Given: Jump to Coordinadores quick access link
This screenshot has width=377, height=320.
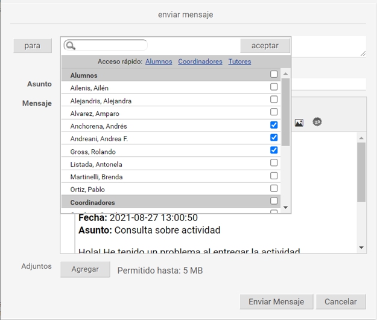Looking at the screenshot, I should click(x=200, y=62).
